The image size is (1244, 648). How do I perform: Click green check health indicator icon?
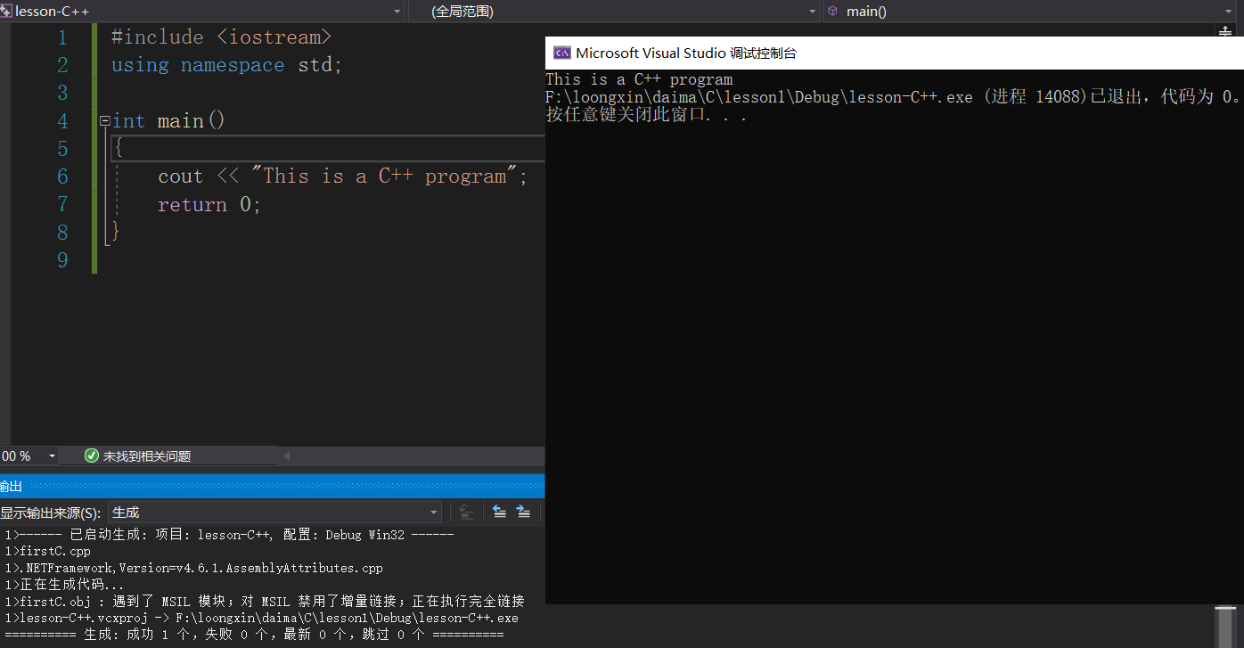tap(91, 455)
